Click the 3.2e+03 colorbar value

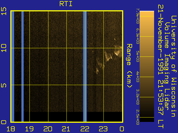point(138,97)
